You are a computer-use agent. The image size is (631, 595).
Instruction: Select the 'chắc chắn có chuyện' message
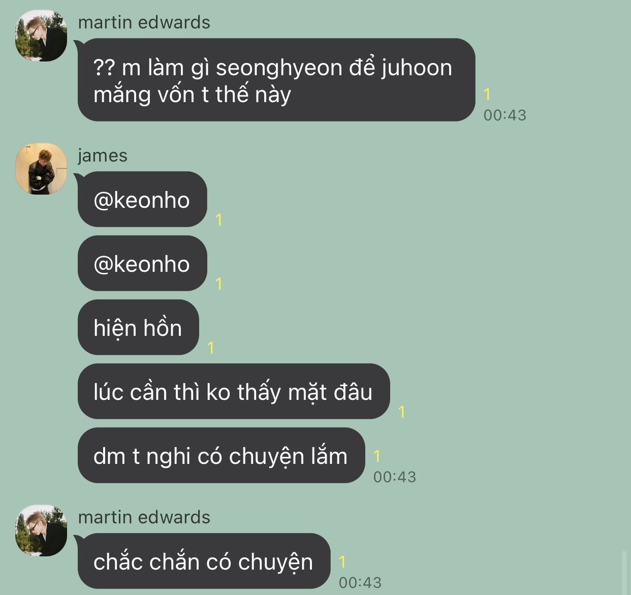204,561
